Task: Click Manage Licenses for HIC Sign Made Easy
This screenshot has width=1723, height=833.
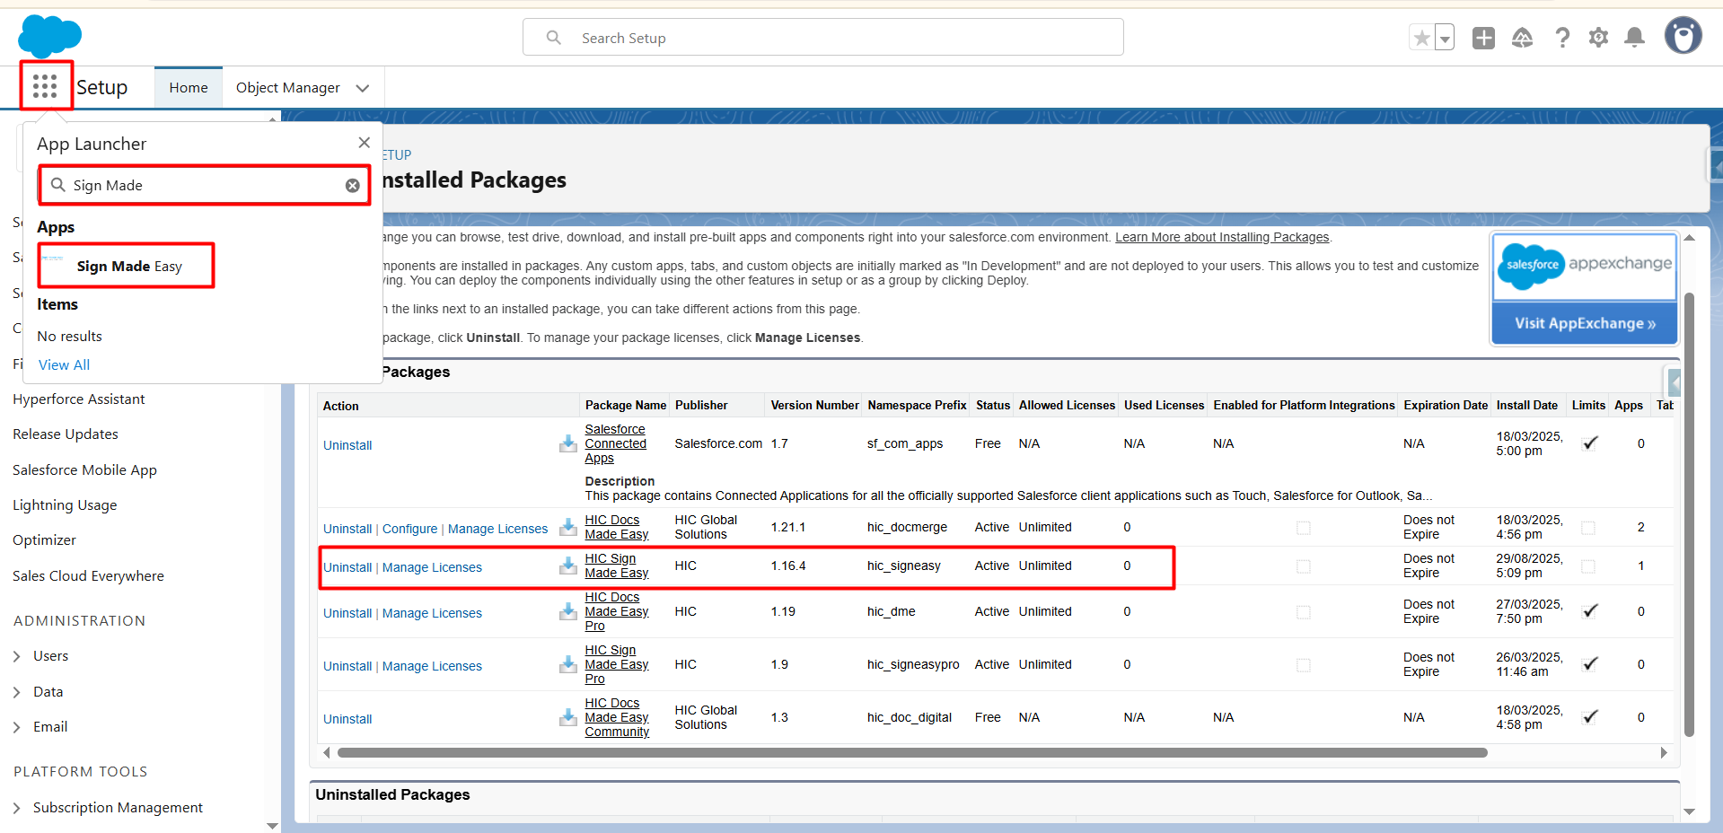Action: 432,567
